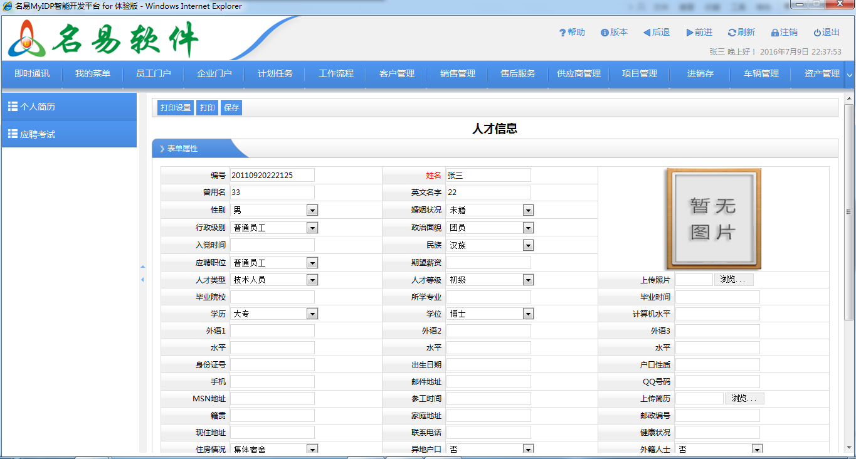Click the 注销 lock icon
Viewport: 856px width, 459px height.
(775, 33)
